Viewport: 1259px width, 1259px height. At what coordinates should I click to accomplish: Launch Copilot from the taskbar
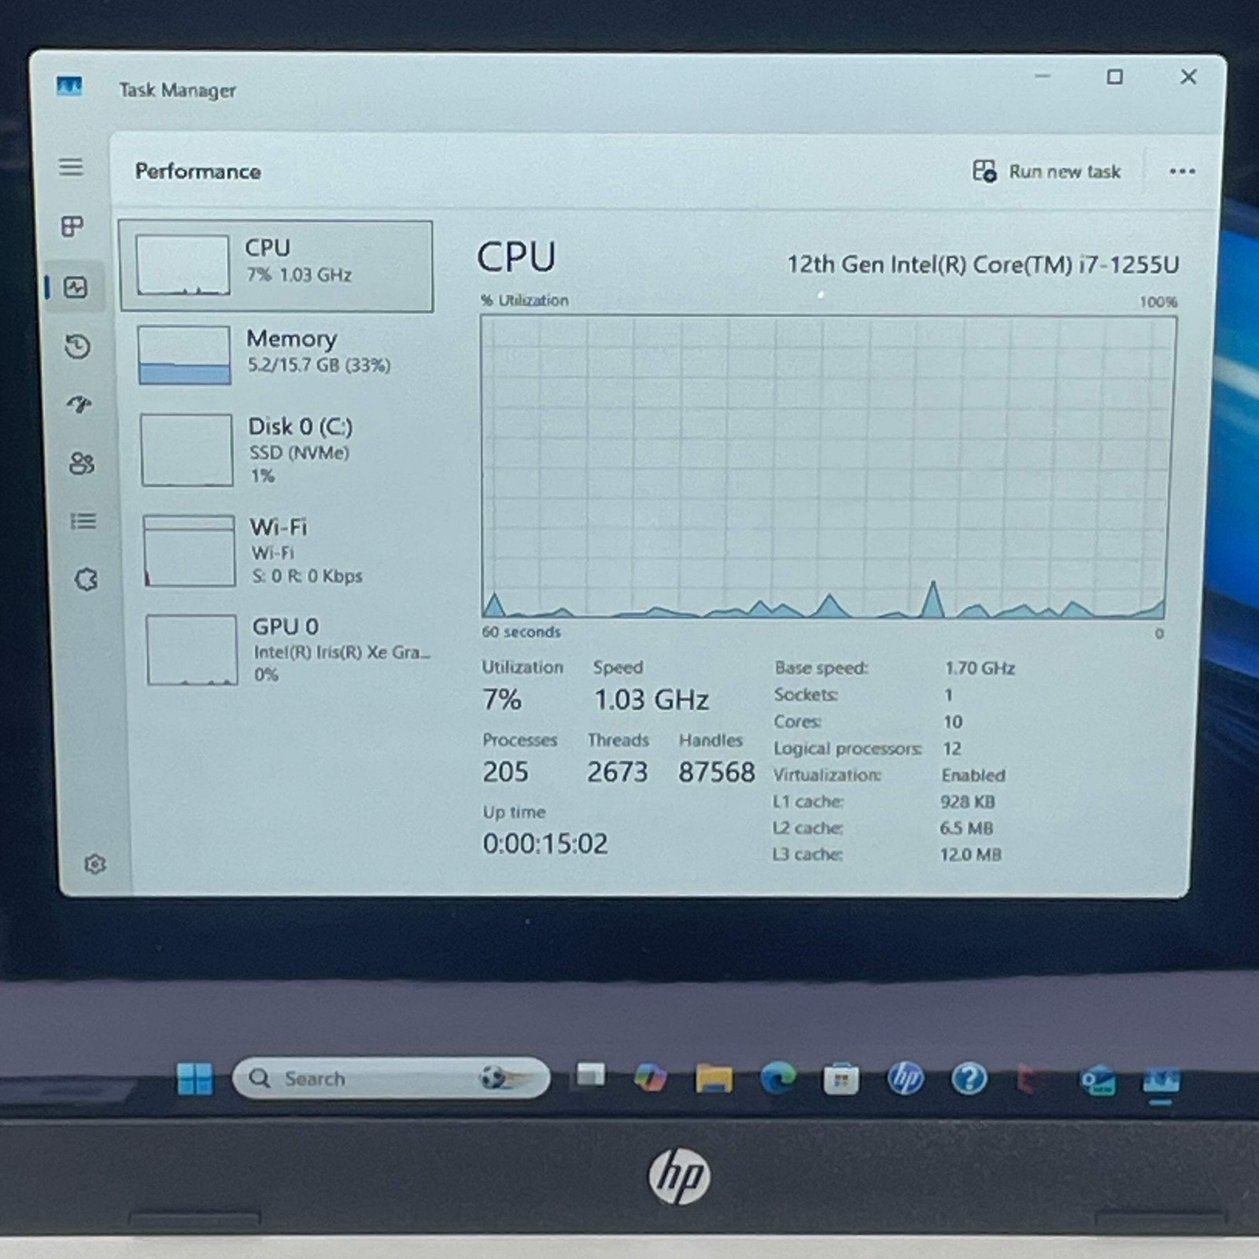[x=651, y=1077]
